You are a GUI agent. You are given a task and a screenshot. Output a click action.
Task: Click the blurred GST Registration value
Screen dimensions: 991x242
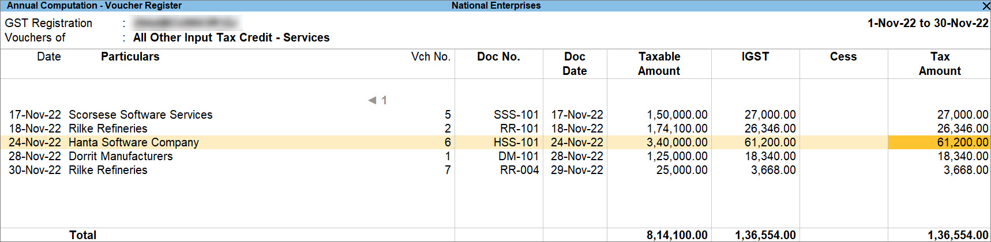[186, 23]
